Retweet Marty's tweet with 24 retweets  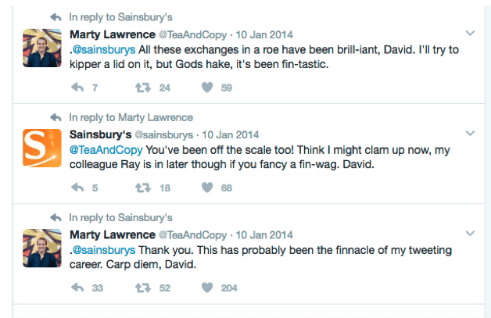tap(143, 88)
